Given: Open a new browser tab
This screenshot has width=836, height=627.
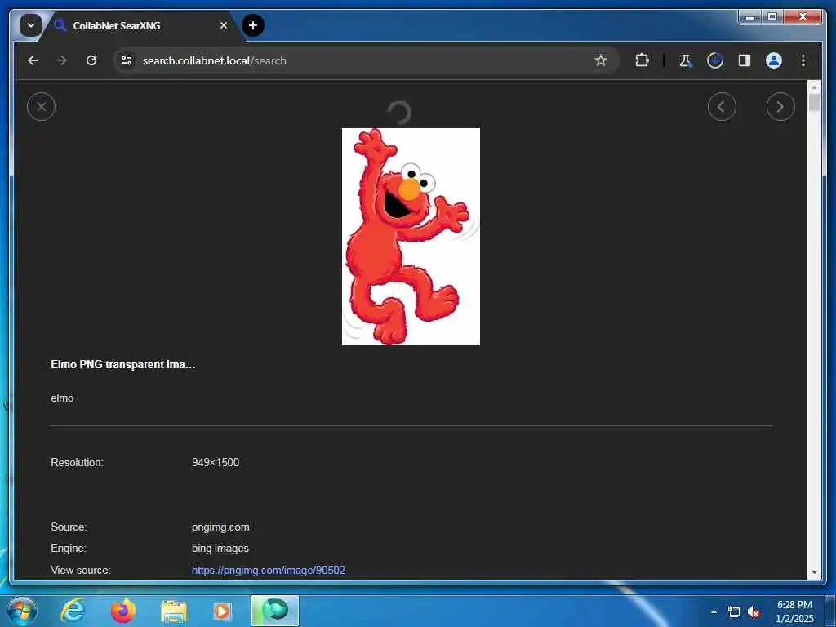Looking at the screenshot, I should click(x=253, y=25).
